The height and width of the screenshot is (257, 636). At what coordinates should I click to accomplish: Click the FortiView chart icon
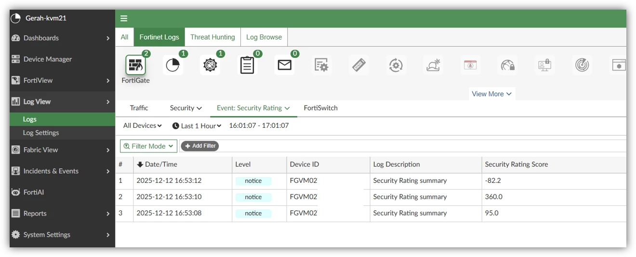(x=15, y=81)
